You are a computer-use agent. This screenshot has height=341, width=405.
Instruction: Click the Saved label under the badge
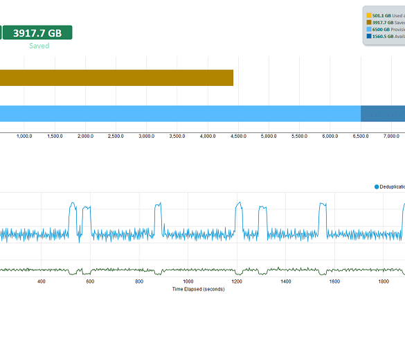39,46
